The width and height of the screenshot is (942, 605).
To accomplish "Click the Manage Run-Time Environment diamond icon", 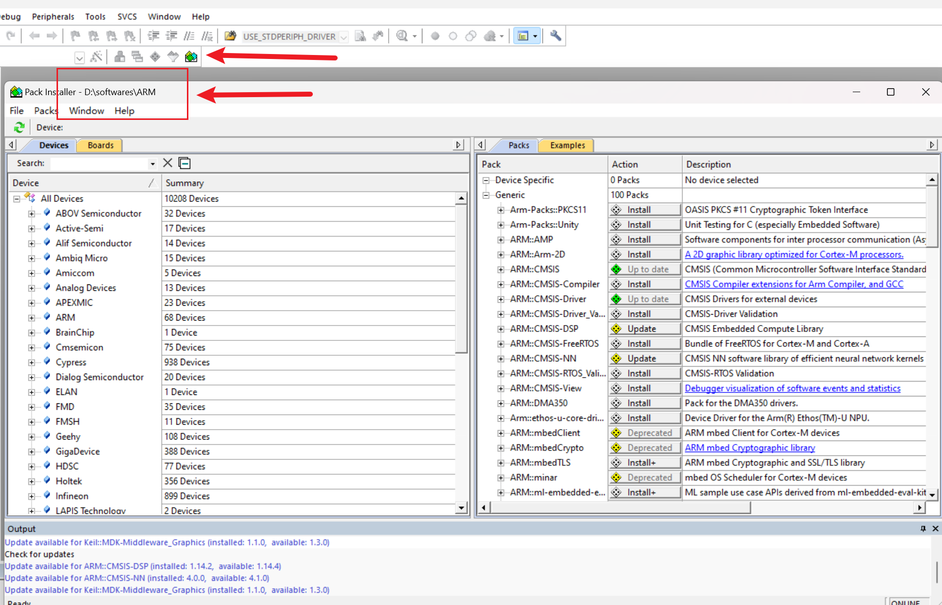I will 155,56.
